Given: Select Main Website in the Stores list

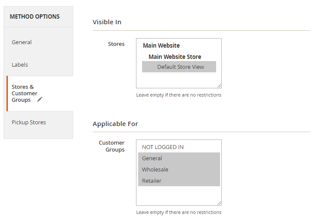Looking at the screenshot, I should pyautogui.click(x=161, y=45).
